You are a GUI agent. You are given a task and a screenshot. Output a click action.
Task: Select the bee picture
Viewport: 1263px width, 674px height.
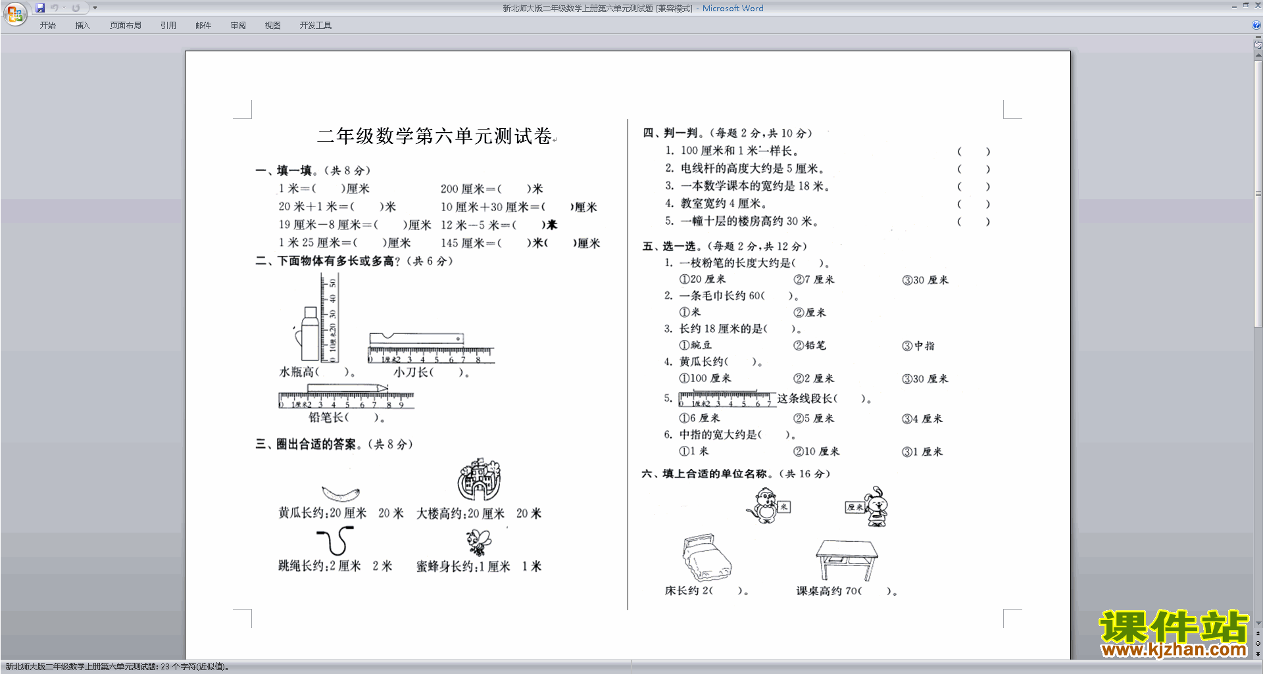pyautogui.click(x=479, y=542)
